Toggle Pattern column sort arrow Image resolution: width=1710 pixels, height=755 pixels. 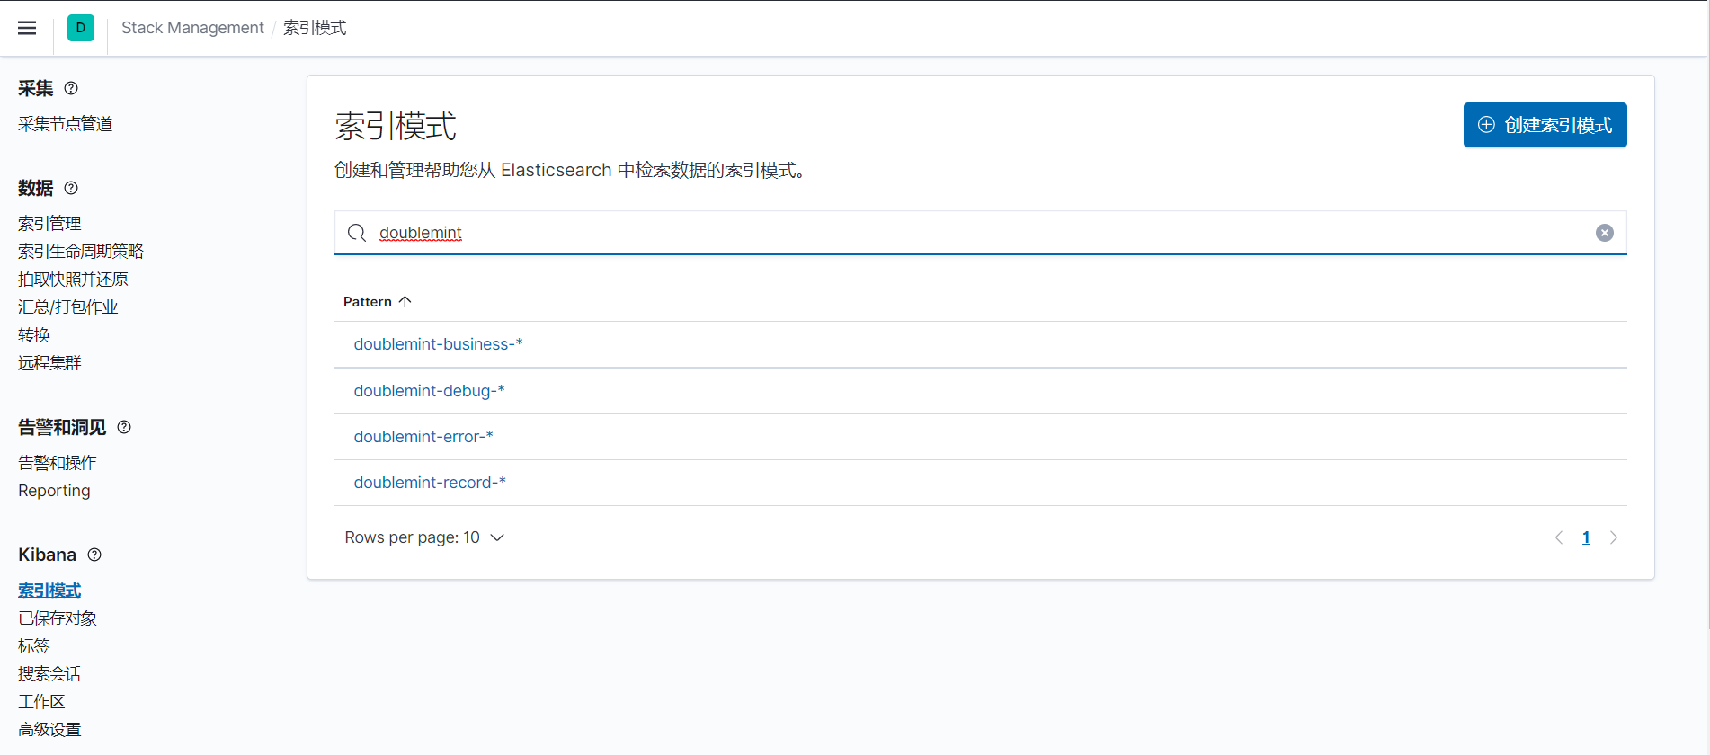[x=405, y=302]
